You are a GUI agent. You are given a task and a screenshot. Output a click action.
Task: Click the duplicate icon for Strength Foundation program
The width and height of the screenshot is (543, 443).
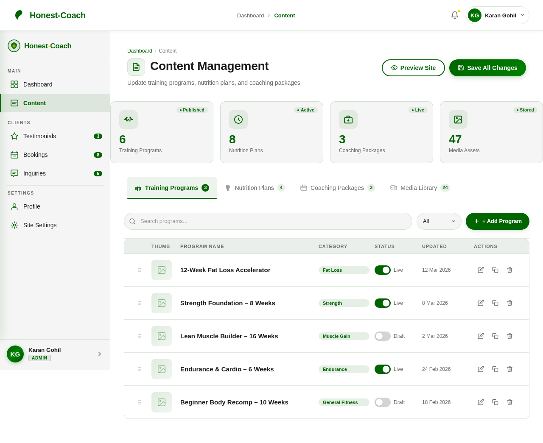(495, 303)
